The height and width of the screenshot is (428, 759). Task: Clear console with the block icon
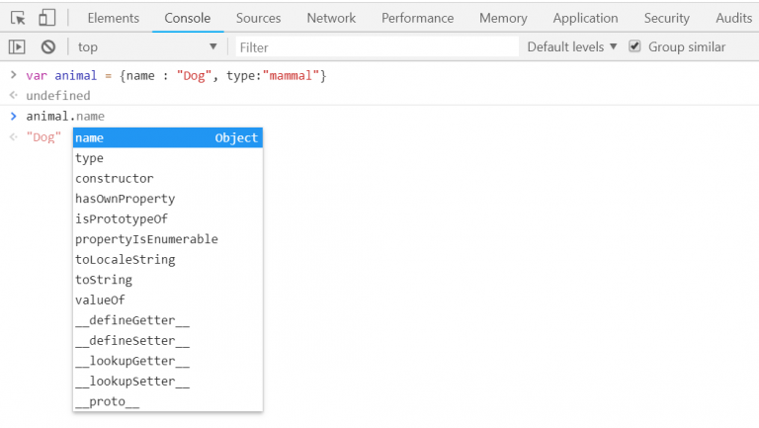[47, 46]
